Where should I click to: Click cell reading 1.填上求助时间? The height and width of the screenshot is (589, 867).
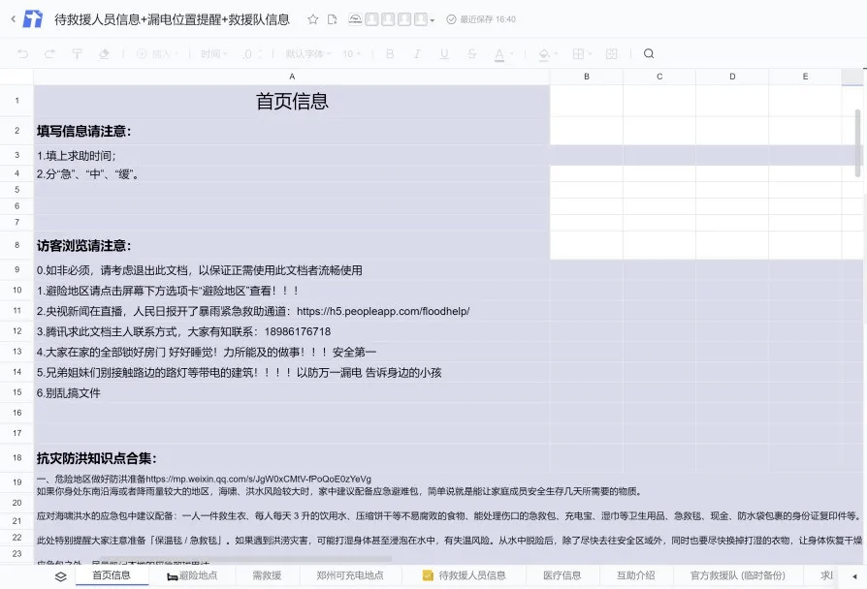[x=292, y=155]
